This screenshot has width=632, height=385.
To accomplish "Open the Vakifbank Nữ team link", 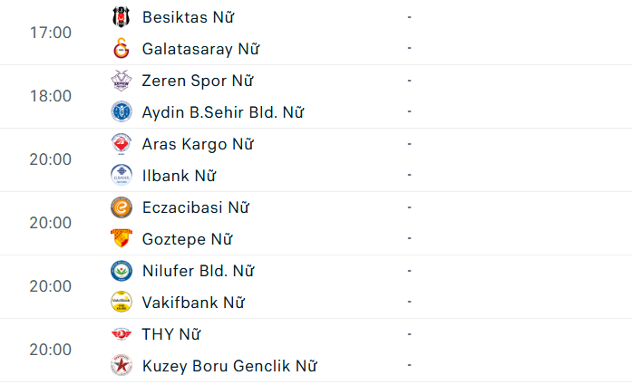I will tap(194, 303).
